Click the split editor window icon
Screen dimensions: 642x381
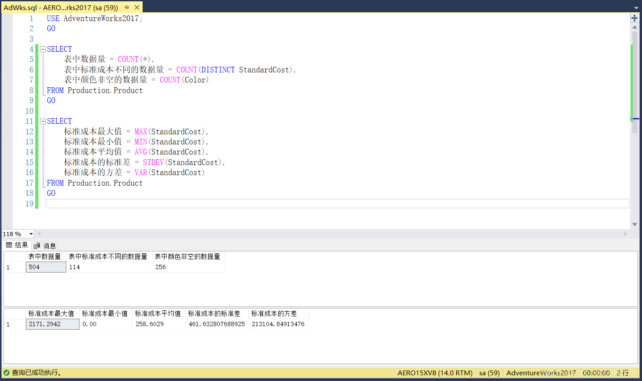[x=635, y=18]
